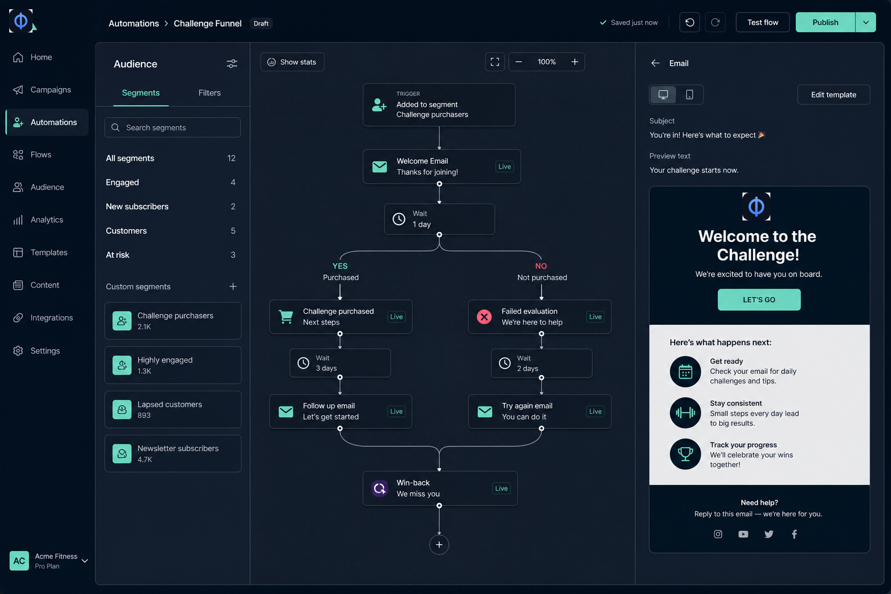Select Newsletter subscribers segment card
This screenshot has width=891, height=594.
(x=173, y=454)
